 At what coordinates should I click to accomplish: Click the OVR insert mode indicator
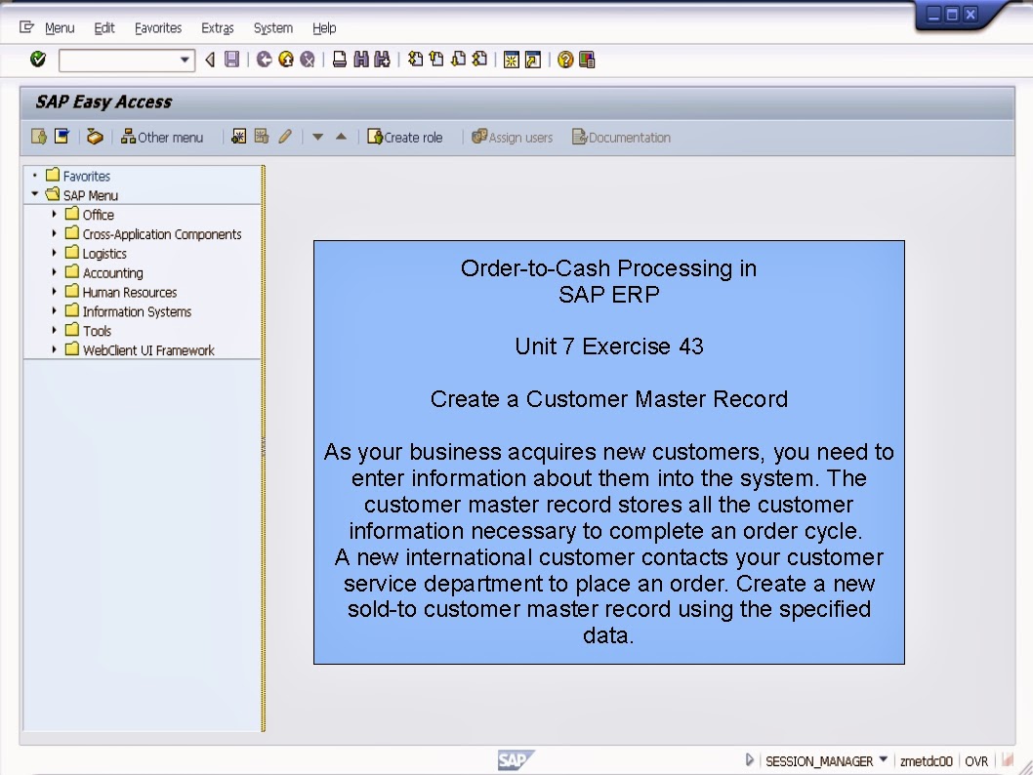pos(976,761)
